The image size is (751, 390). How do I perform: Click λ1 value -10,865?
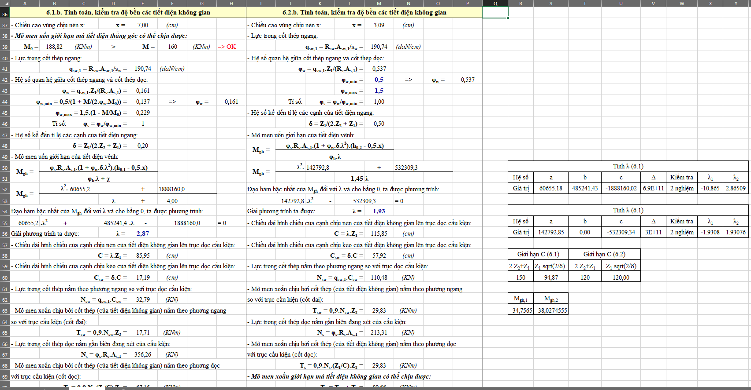coord(710,188)
